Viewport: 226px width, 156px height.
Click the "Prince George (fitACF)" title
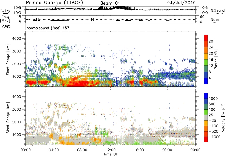click(x=54, y=3)
